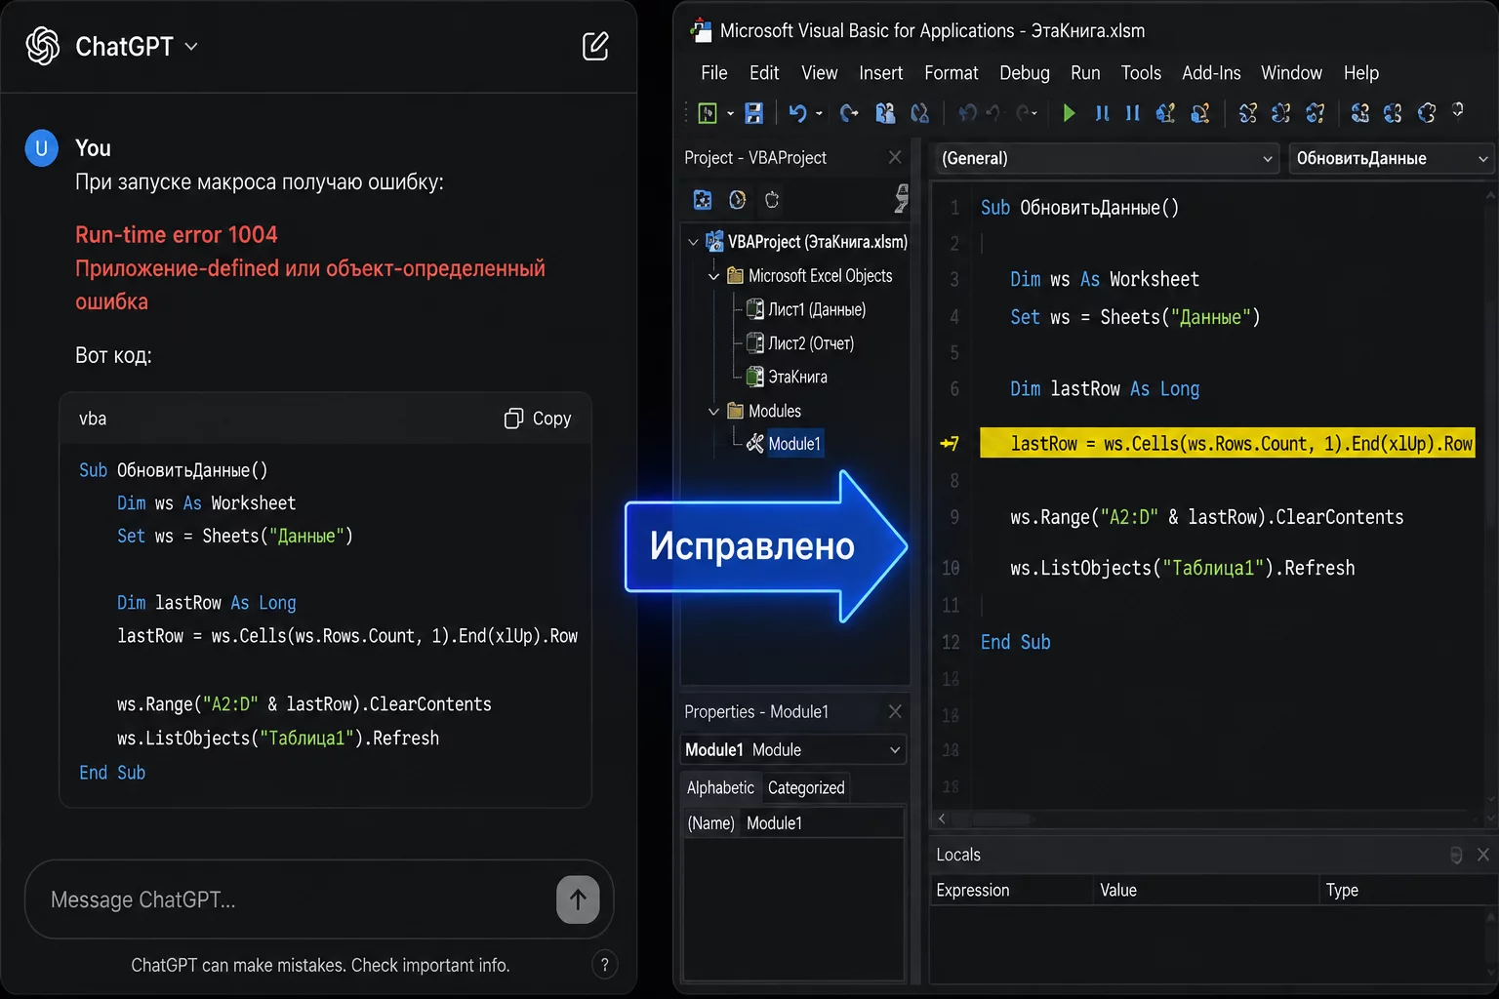Click the green Run Sub play icon
This screenshot has width=1499, height=999.
(x=1069, y=113)
